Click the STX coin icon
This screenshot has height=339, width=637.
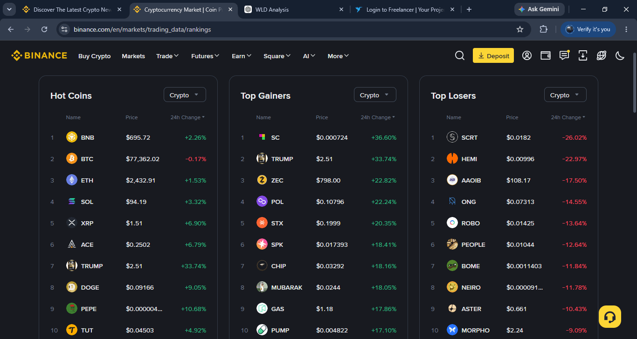pos(262,223)
